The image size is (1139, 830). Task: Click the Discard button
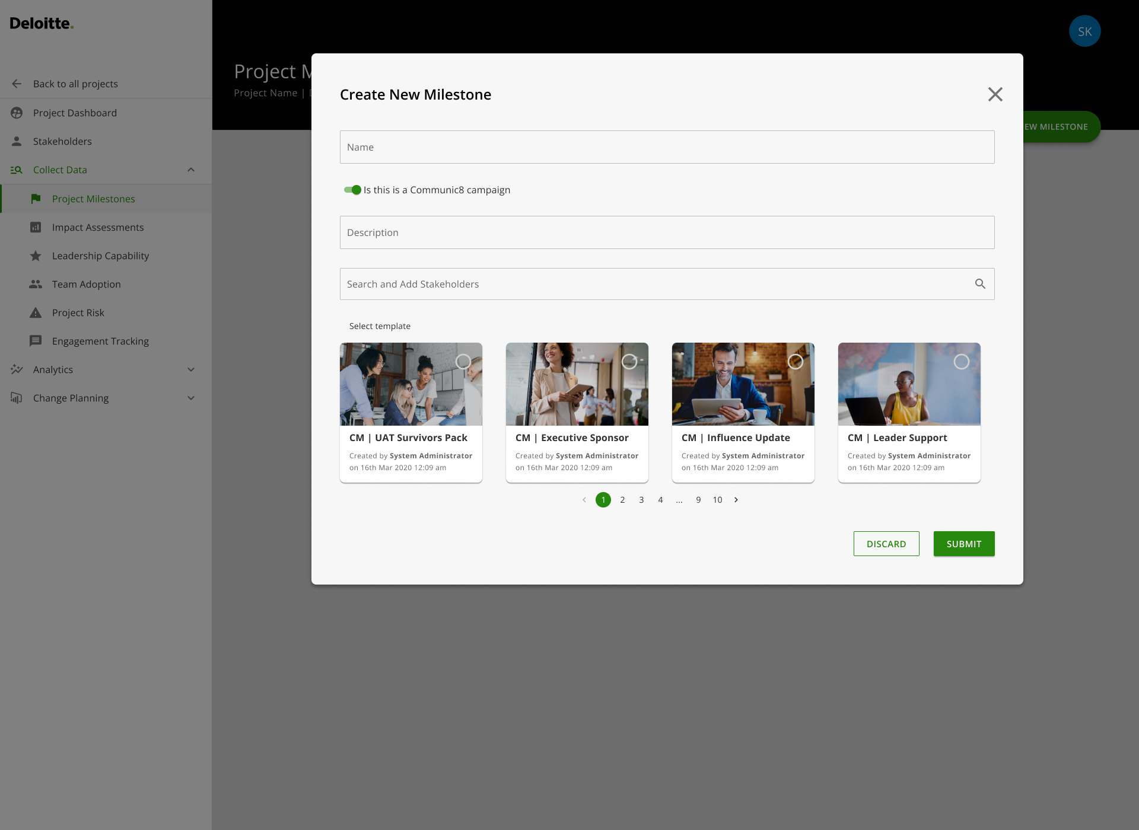(886, 544)
